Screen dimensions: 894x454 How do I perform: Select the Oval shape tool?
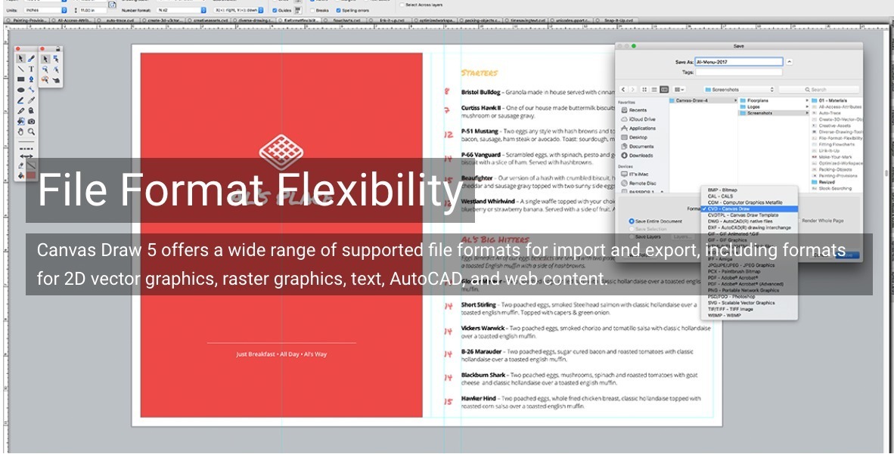click(20, 90)
